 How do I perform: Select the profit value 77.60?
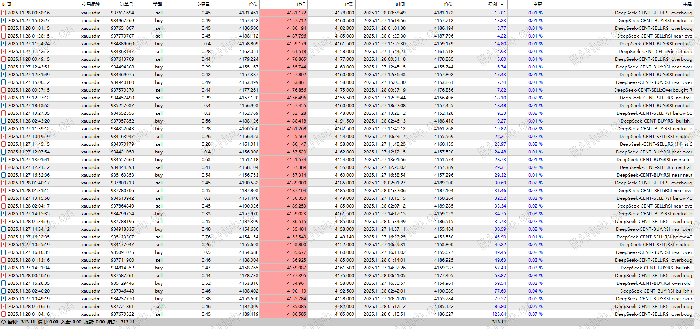point(500,291)
